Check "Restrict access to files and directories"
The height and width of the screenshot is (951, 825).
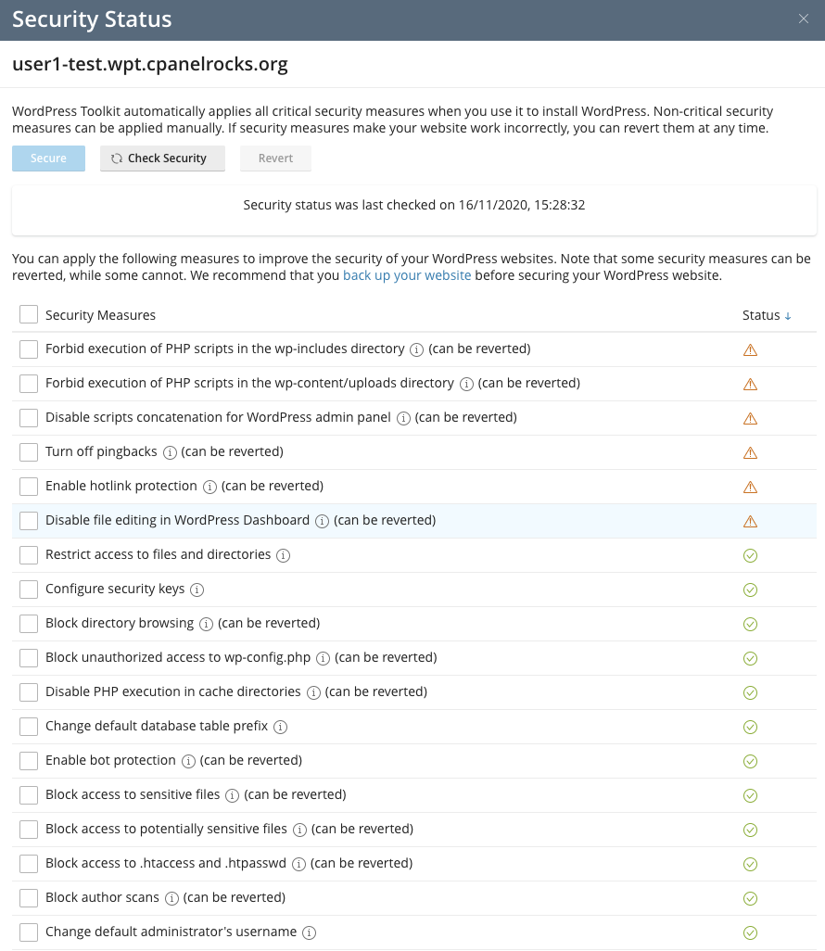pyautogui.click(x=28, y=555)
